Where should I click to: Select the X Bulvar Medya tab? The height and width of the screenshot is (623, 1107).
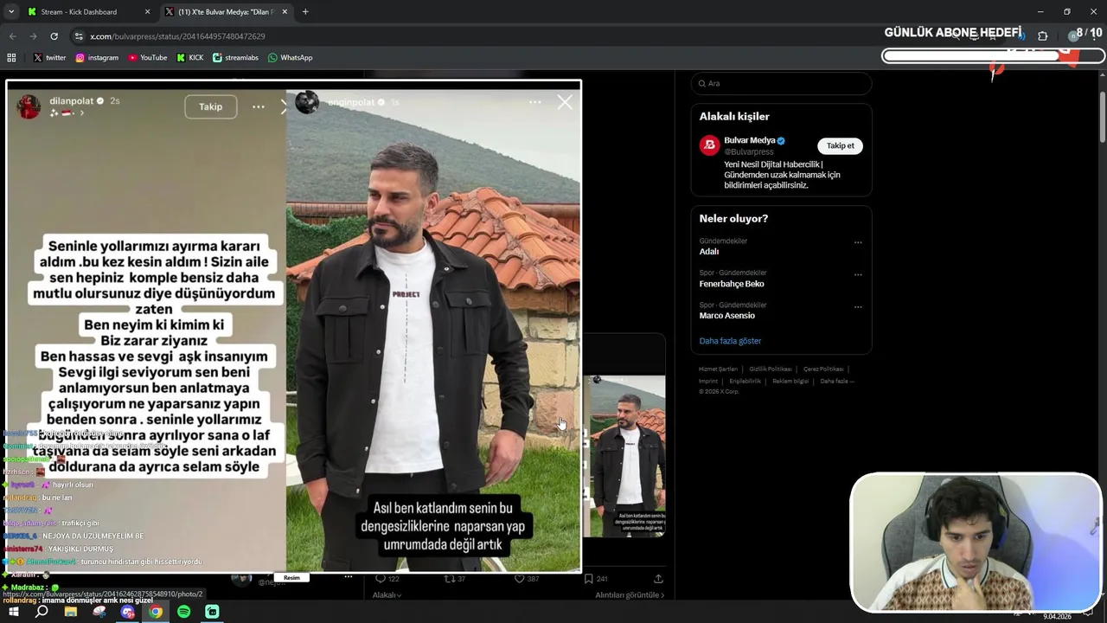(225, 12)
